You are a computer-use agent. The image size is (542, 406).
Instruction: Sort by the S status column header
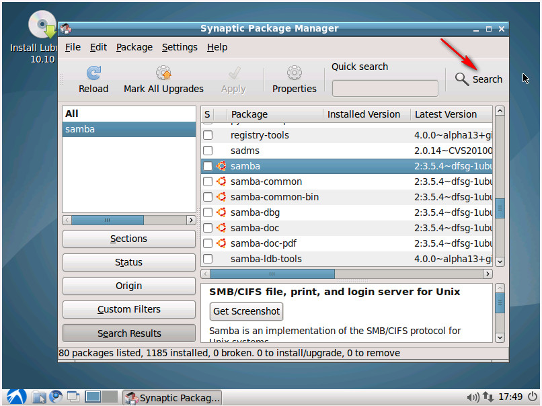(x=207, y=114)
